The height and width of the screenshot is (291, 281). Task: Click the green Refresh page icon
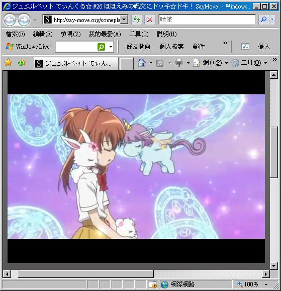pos(137,20)
